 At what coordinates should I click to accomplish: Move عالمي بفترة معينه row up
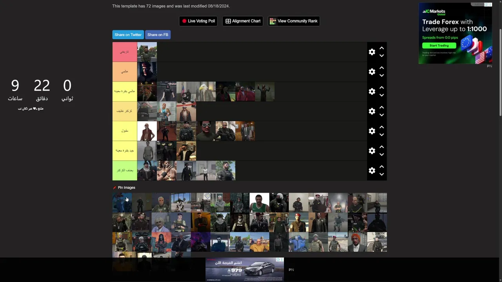(382, 88)
